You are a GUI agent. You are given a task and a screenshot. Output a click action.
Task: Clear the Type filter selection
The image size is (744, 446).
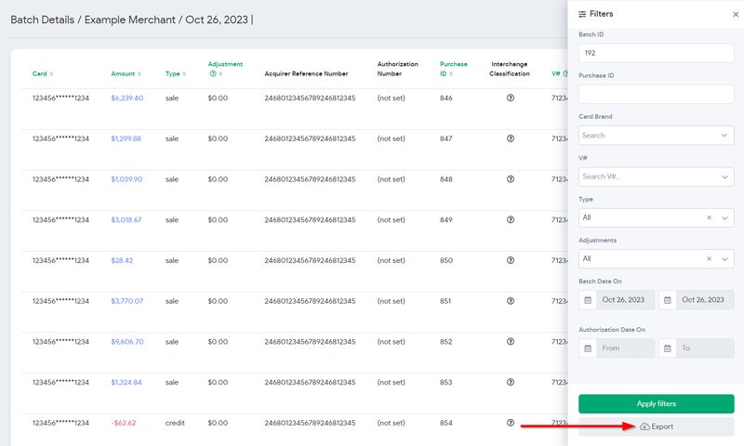(x=709, y=217)
